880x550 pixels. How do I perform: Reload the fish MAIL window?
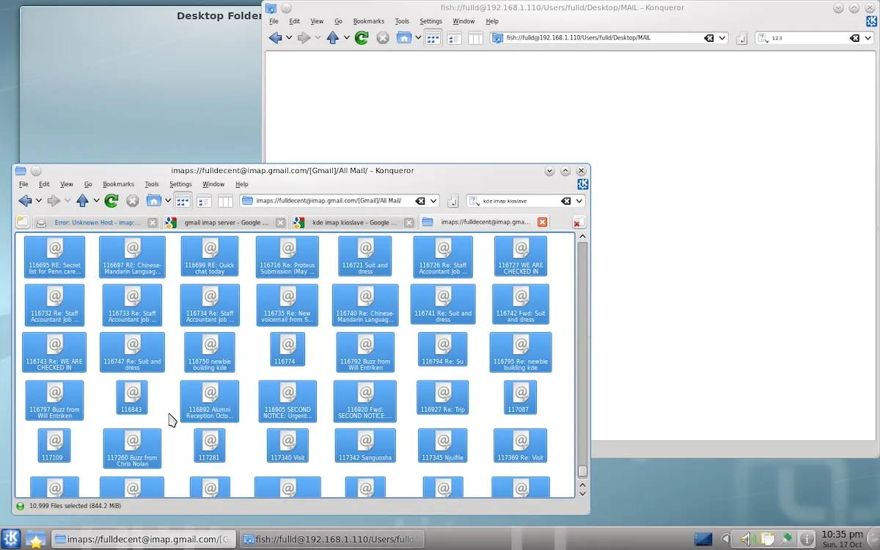[x=362, y=38]
